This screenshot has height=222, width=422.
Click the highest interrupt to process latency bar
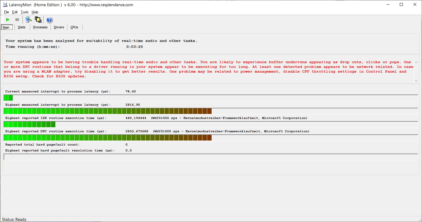[x=211, y=111]
